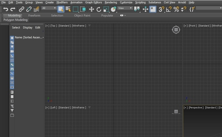222x137 pixels.
Task: Select the Move tool with four arrows
Action: 91,9
